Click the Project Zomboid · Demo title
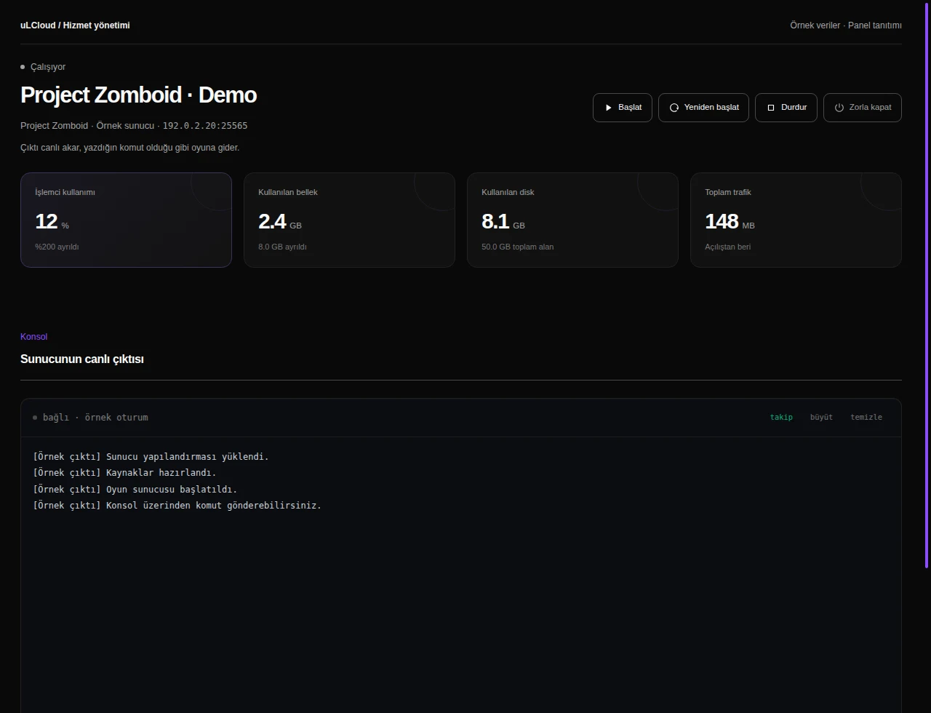931x713 pixels. click(x=138, y=95)
